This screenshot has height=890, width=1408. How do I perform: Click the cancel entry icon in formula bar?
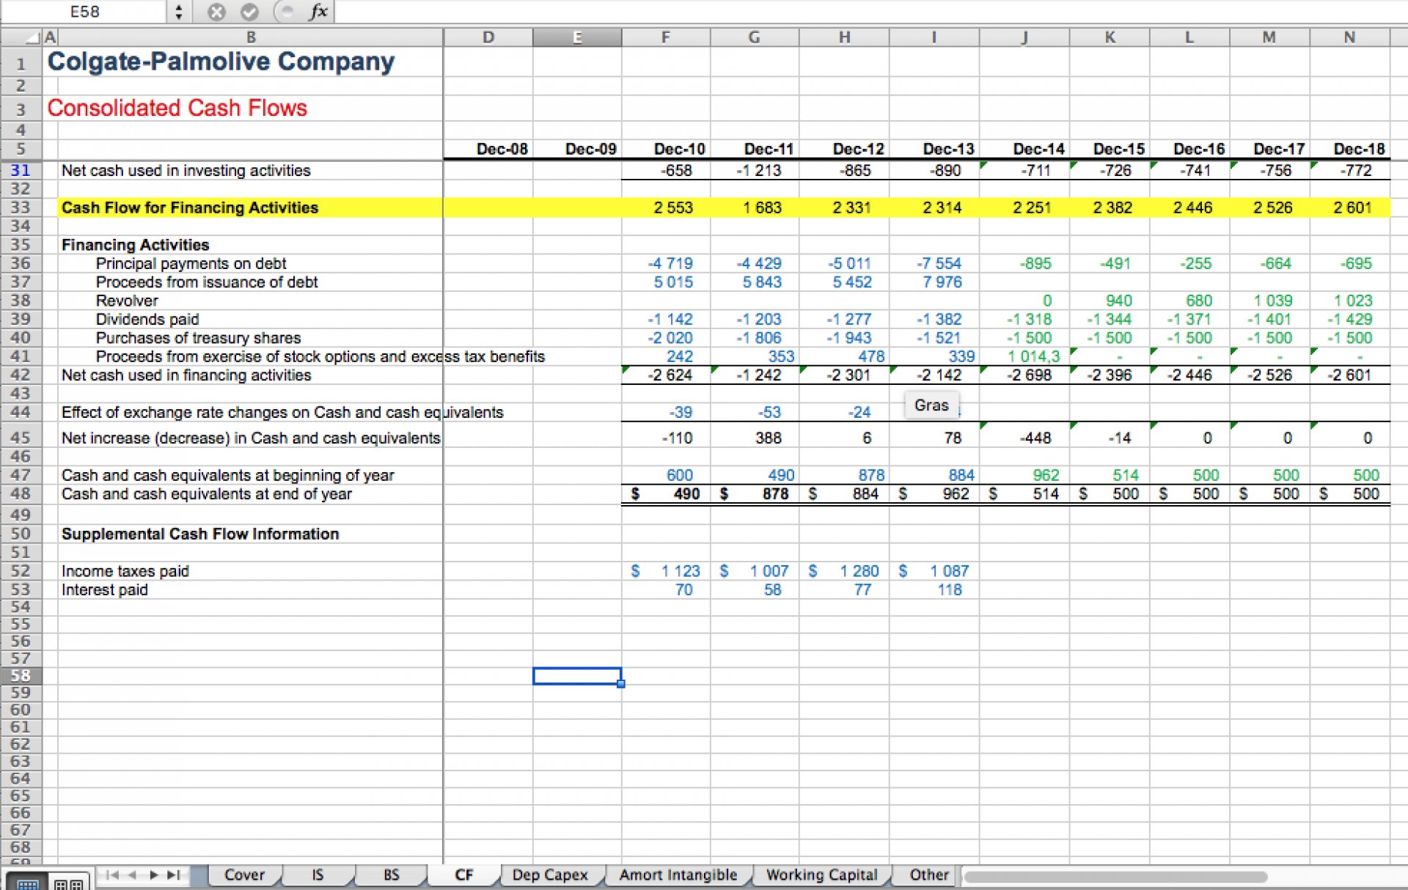216,12
